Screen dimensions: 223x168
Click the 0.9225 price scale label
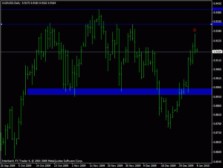click(x=217, y=41)
